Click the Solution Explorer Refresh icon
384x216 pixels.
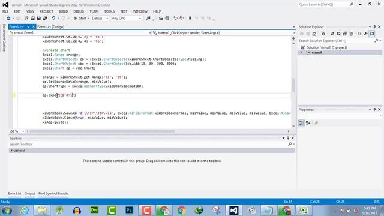pyautogui.click(x=338, y=34)
